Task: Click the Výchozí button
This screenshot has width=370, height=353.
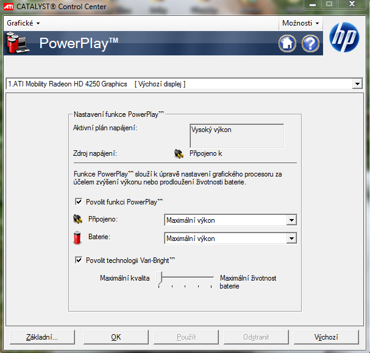Action: (326, 337)
